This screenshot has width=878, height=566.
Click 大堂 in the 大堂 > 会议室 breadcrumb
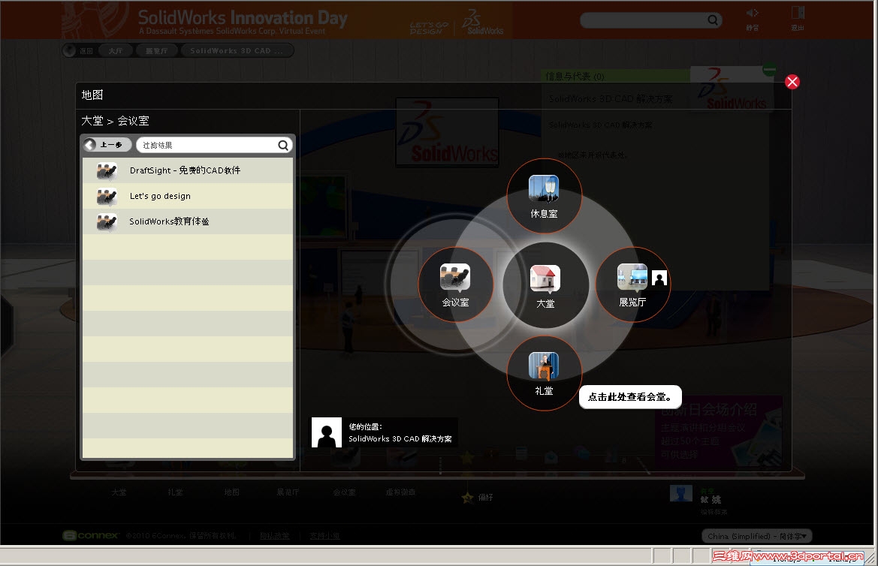92,121
